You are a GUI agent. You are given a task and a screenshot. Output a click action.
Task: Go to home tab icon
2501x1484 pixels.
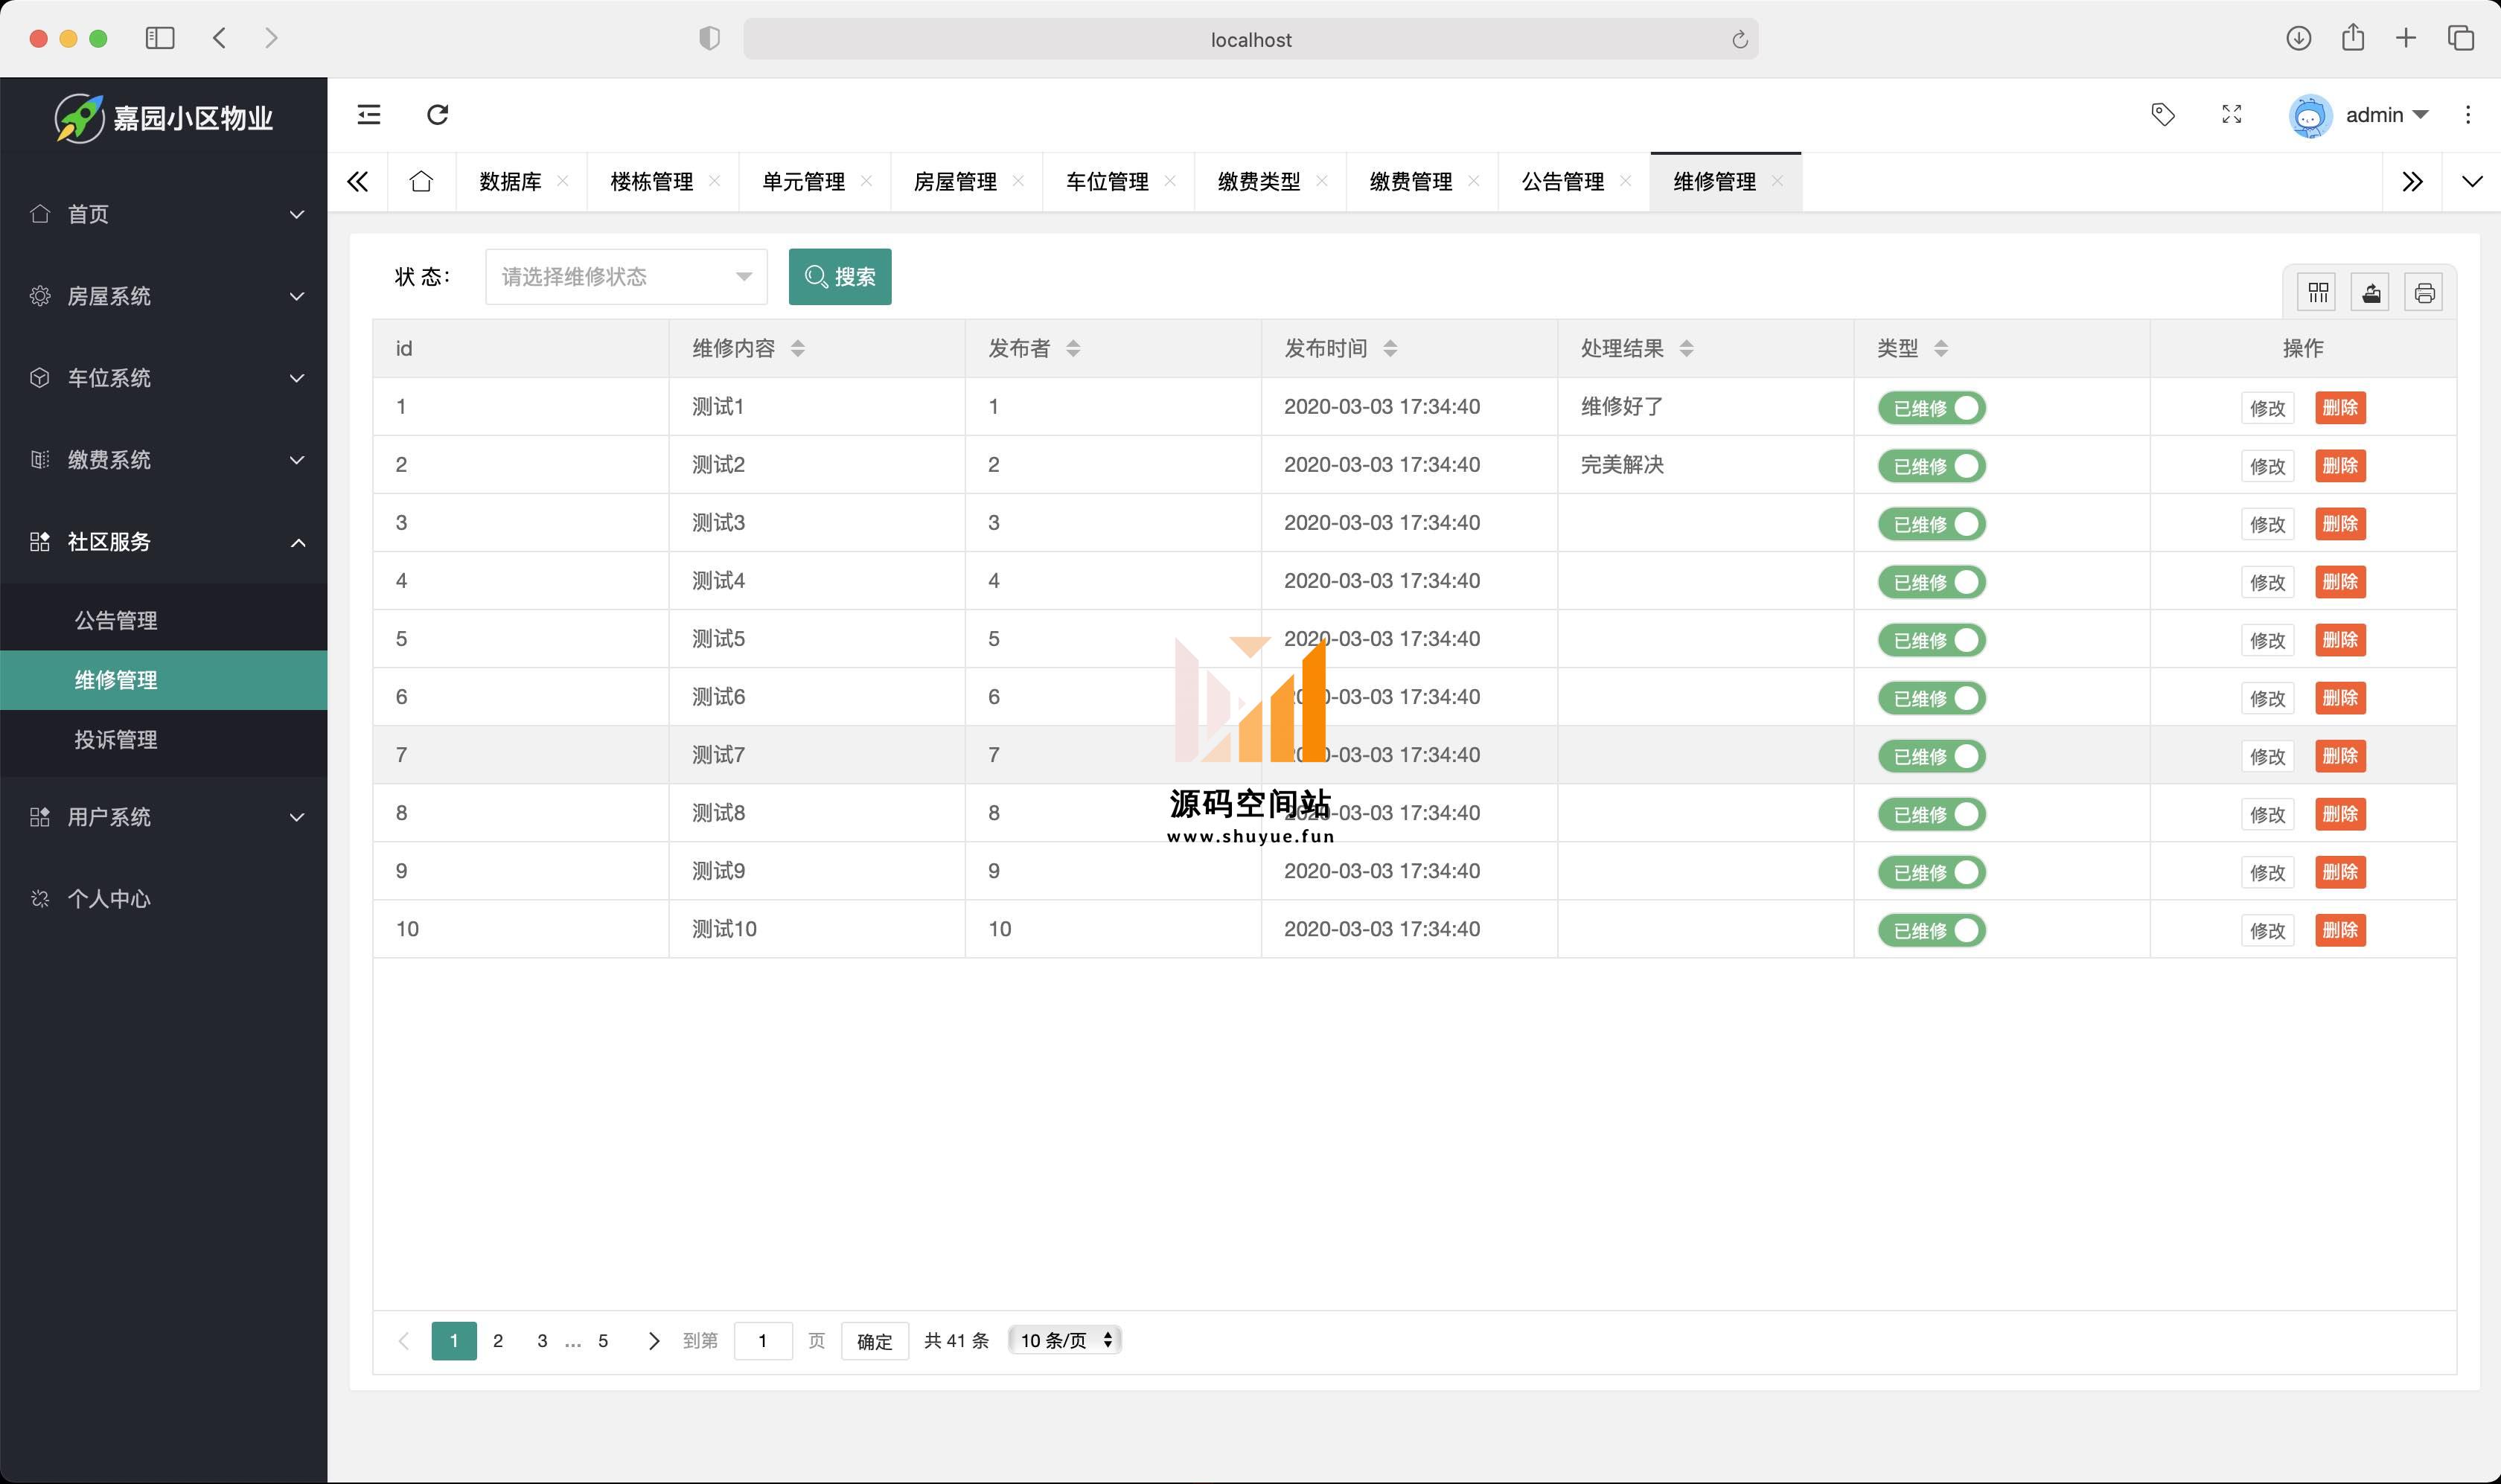point(421,181)
